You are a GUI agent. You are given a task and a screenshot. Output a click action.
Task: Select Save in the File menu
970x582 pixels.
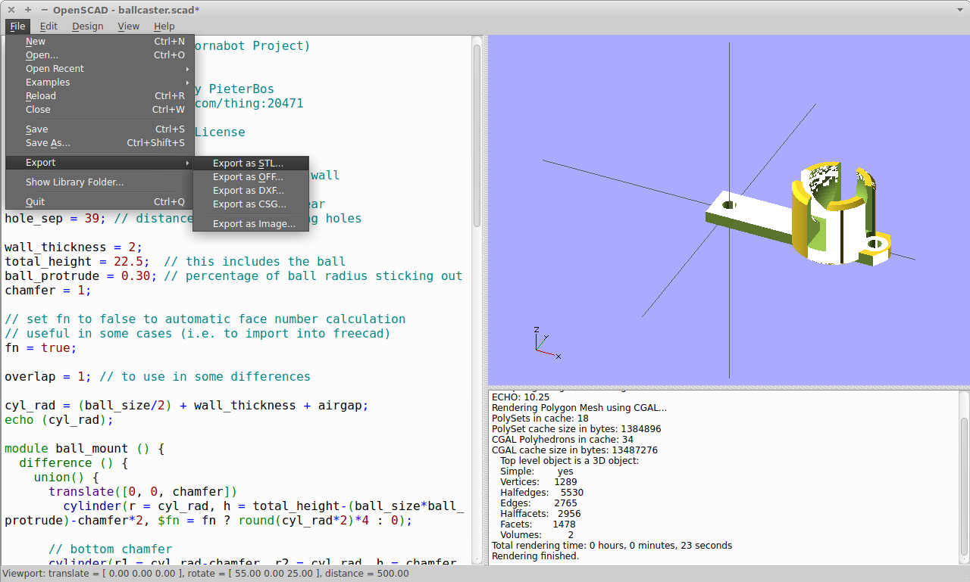[x=100, y=129]
